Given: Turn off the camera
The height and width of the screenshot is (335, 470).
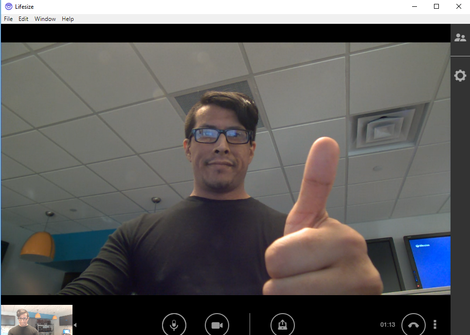Looking at the screenshot, I should (217, 324).
